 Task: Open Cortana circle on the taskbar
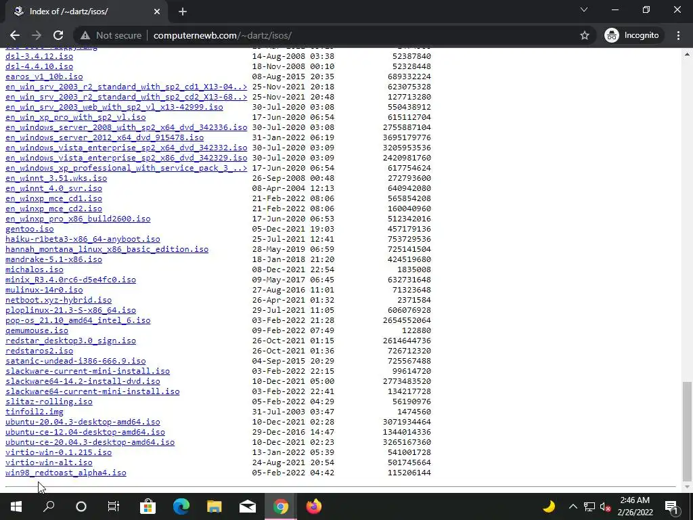point(81,506)
